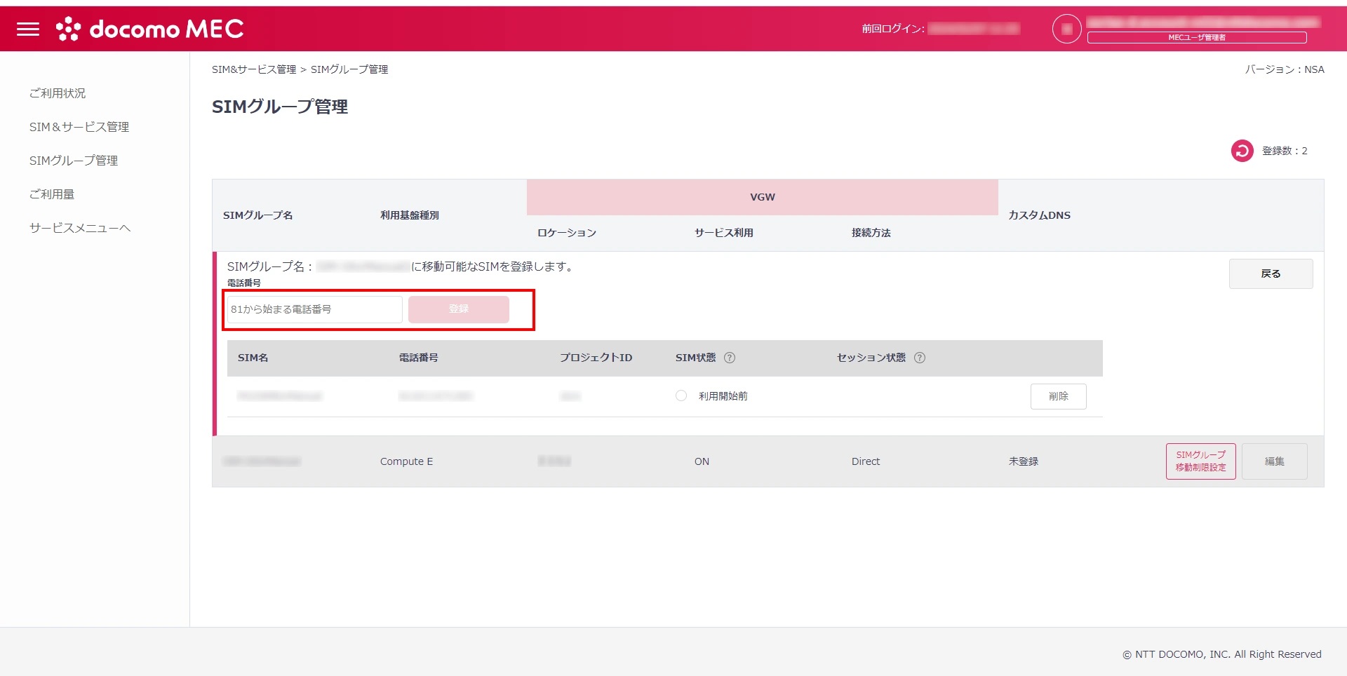Image resolution: width=1347 pixels, height=676 pixels.
Task: Open the user account avatar icon
Action: (1066, 29)
